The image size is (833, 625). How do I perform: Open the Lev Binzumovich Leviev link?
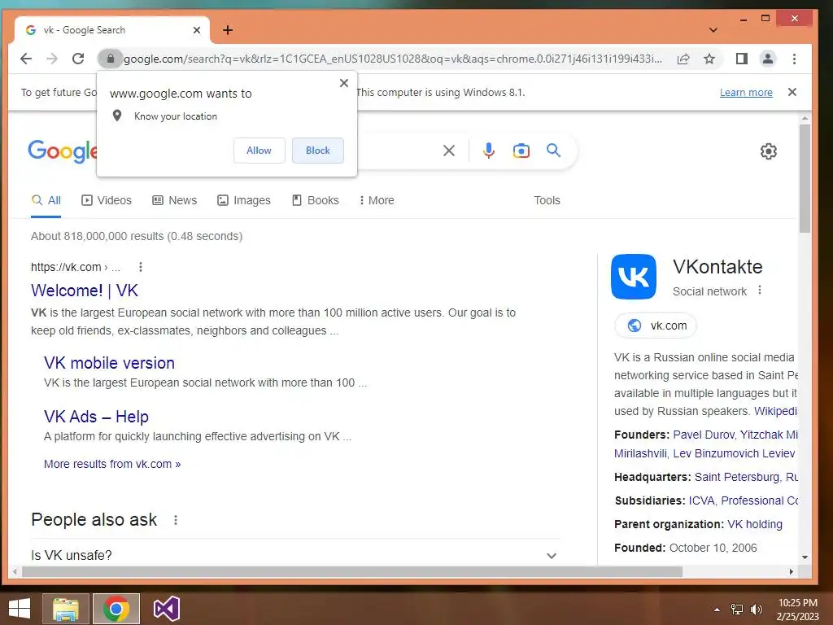734,453
